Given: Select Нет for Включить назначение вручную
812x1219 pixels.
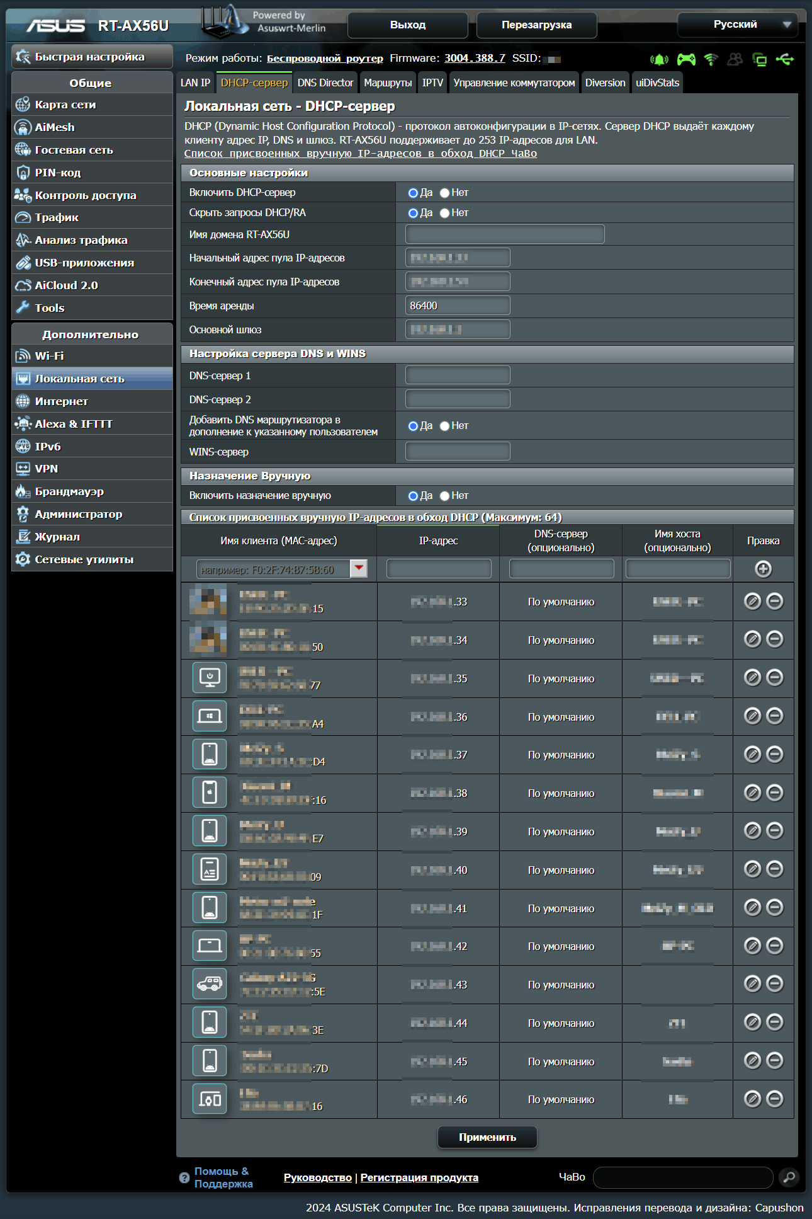Looking at the screenshot, I should coord(444,496).
